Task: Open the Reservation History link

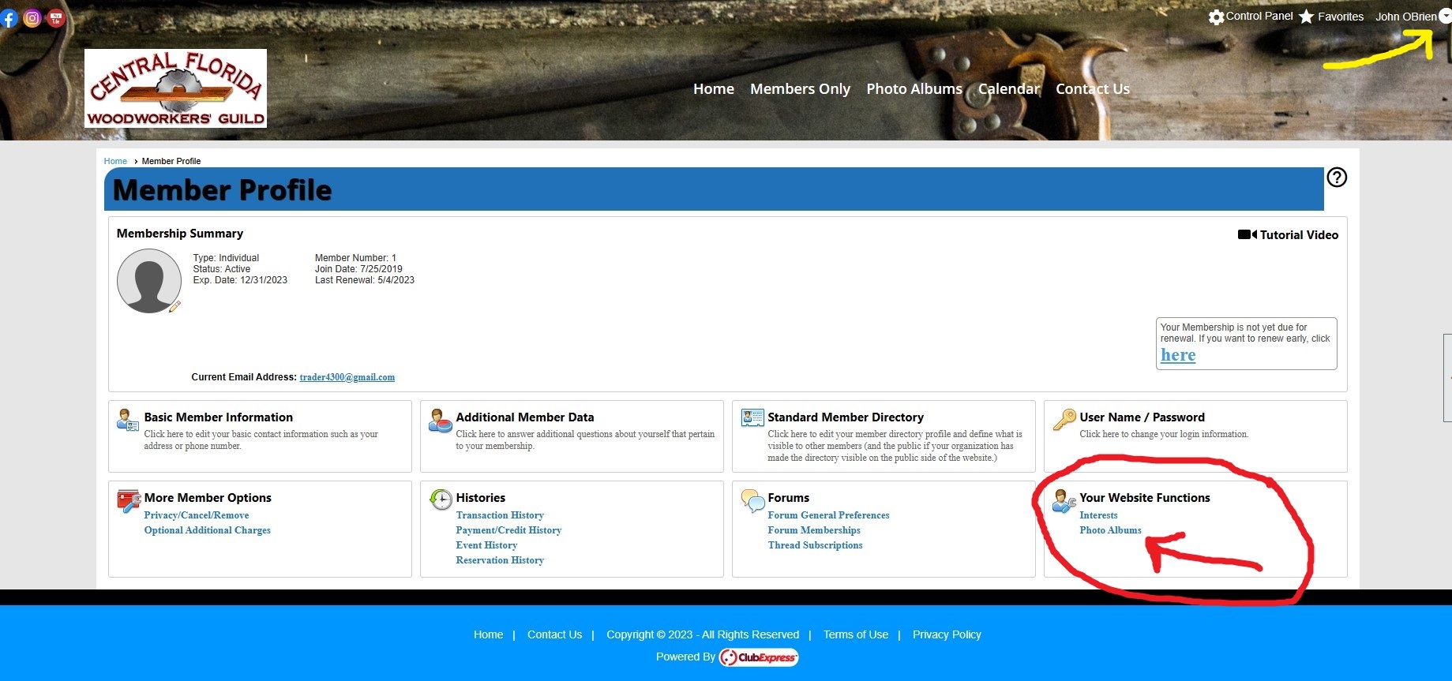Action: click(x=500, y=560)
